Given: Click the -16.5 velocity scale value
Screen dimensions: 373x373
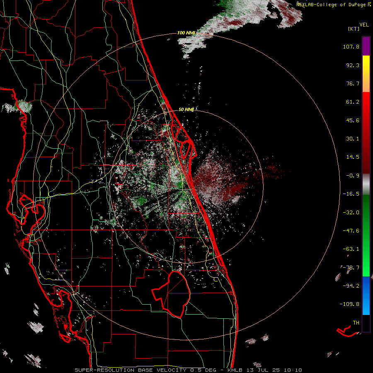Looking at the screenshot, I should 351,194.
